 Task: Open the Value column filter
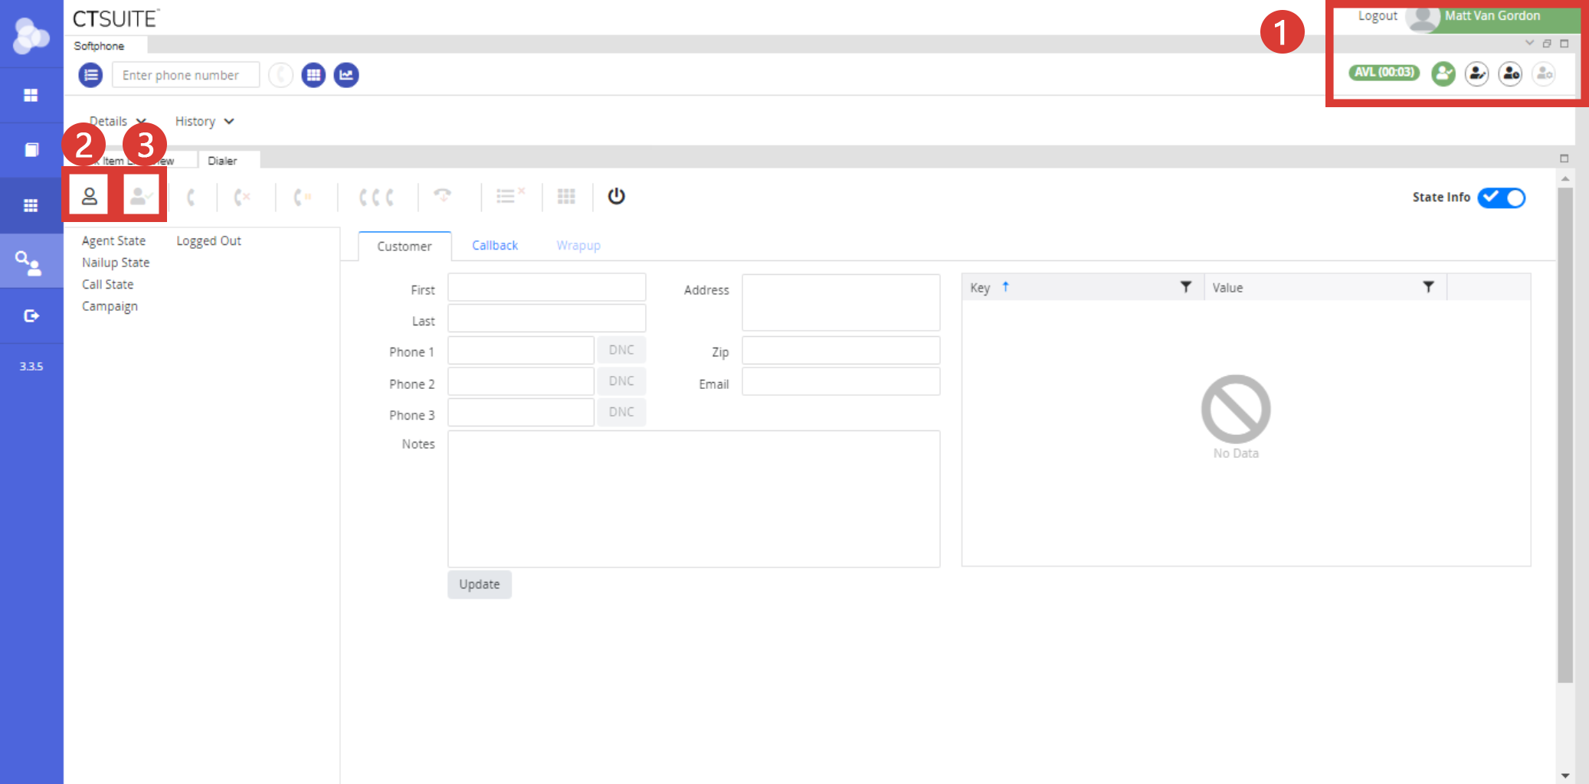(x=1428, y=287)
